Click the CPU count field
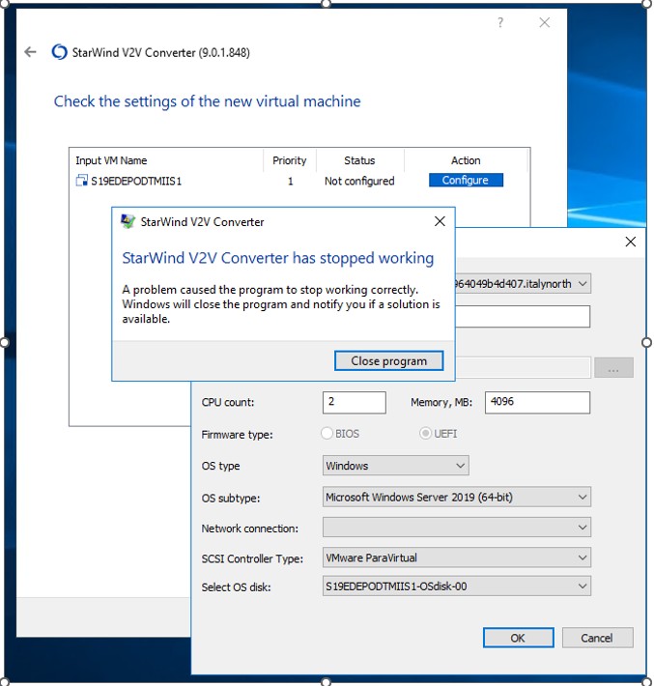 pos(355,403)
